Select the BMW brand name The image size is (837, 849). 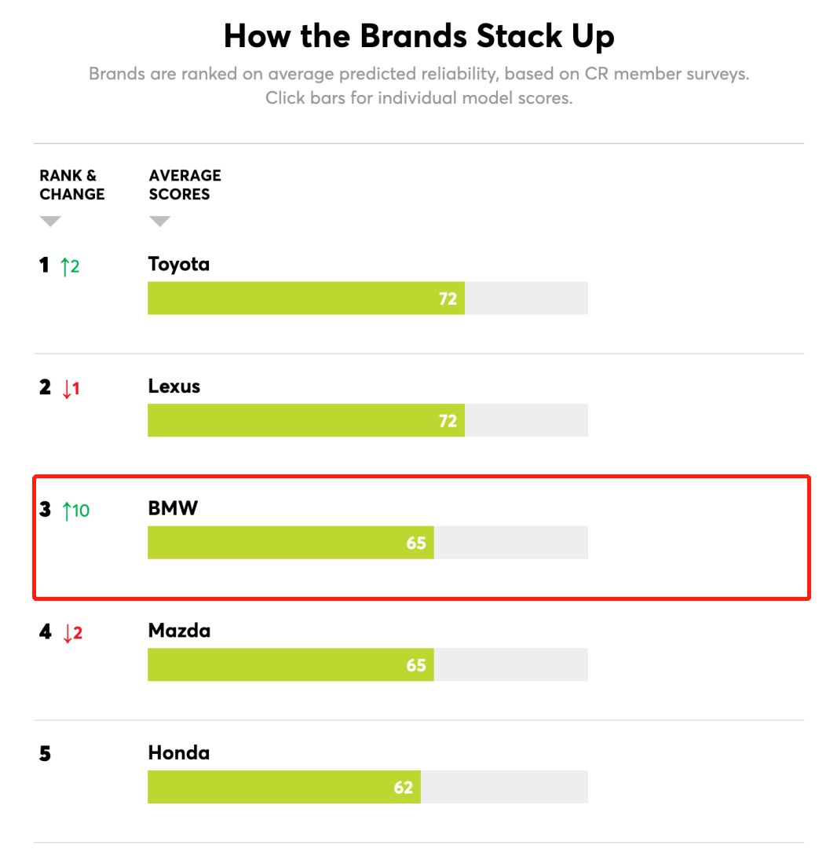click(174, 508)
